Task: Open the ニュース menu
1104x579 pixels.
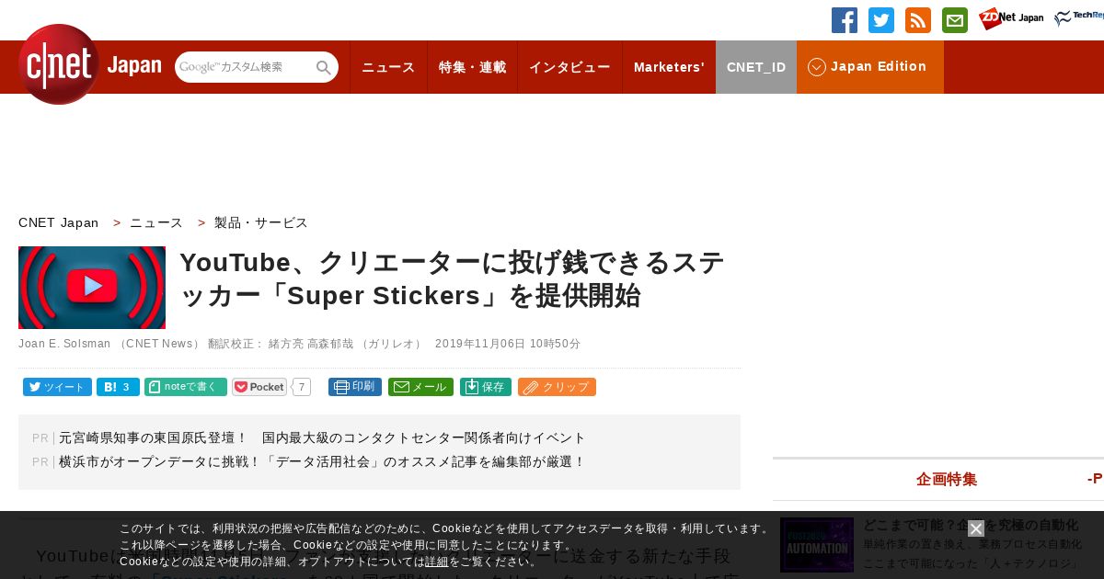Action: pyautogui.click(x=388, y=67)
